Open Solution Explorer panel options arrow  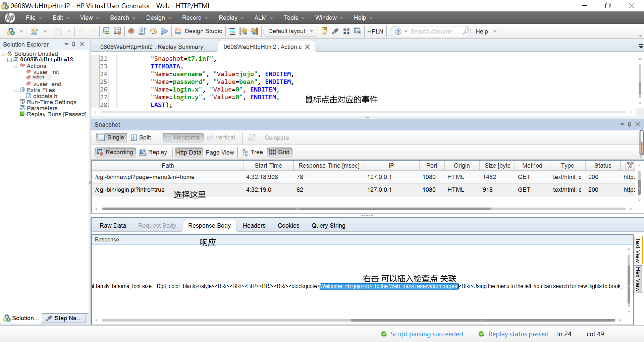click(66, 44)
